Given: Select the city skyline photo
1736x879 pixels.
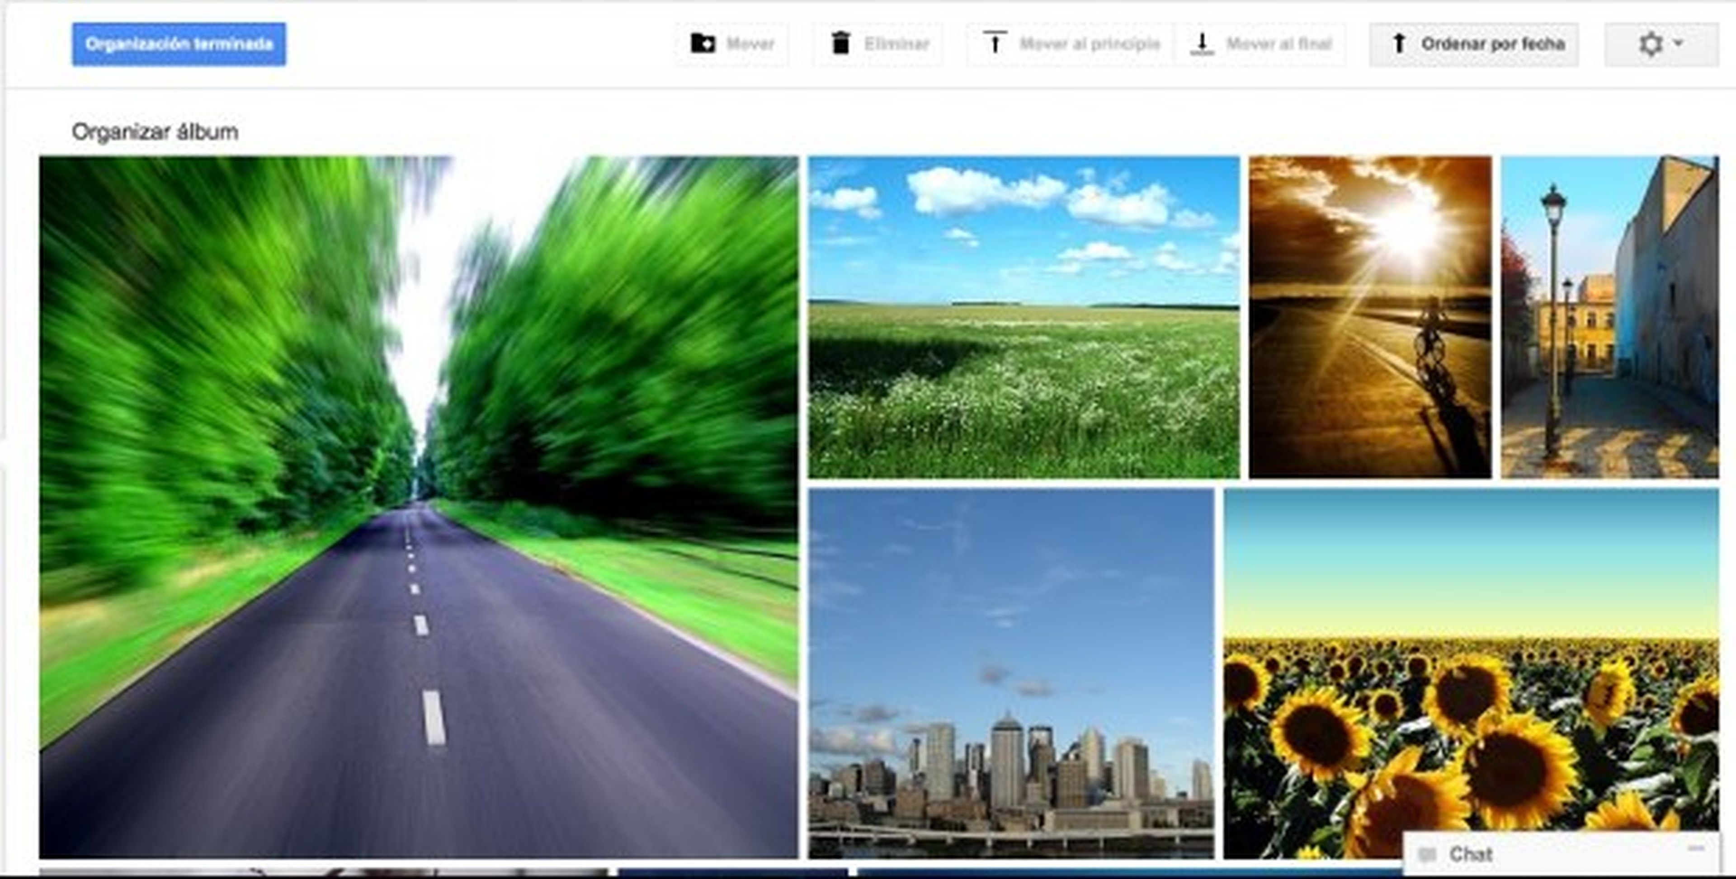Looking at the screenshot, I should pyautogui.click(x=1011, y=672).
